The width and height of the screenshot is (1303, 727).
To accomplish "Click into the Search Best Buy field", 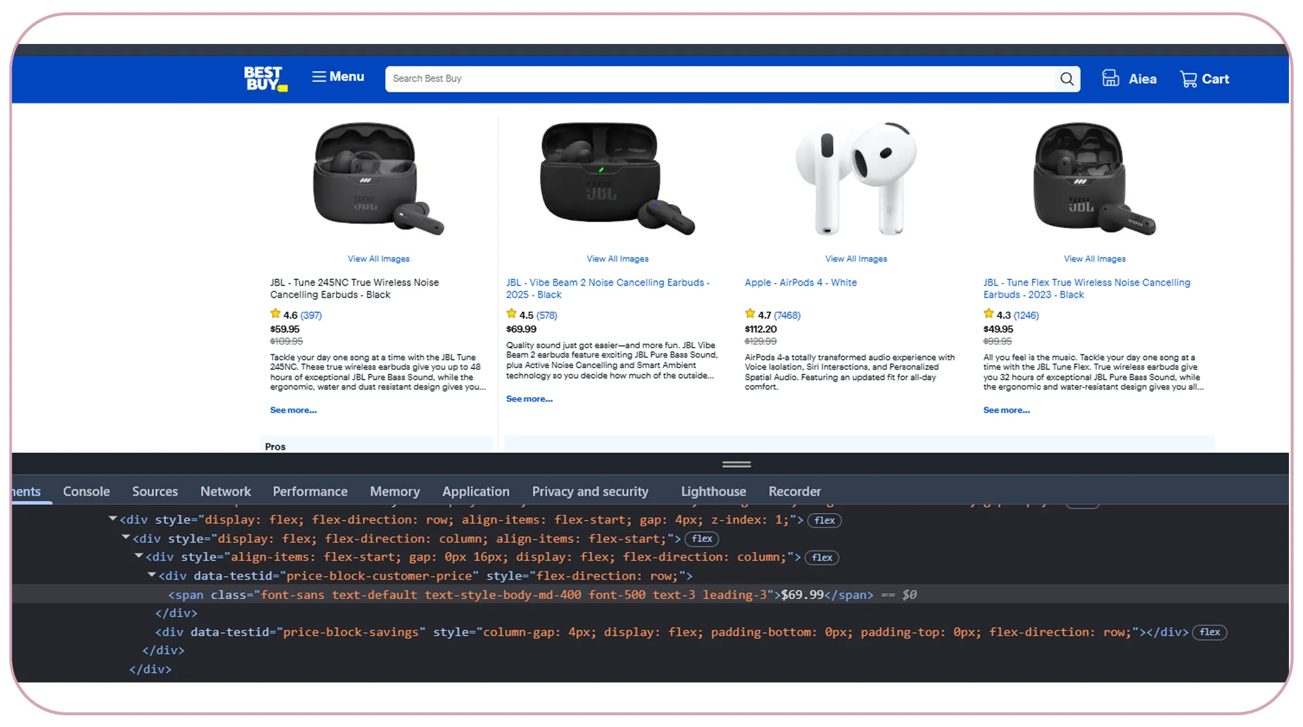I will point(645,78).
